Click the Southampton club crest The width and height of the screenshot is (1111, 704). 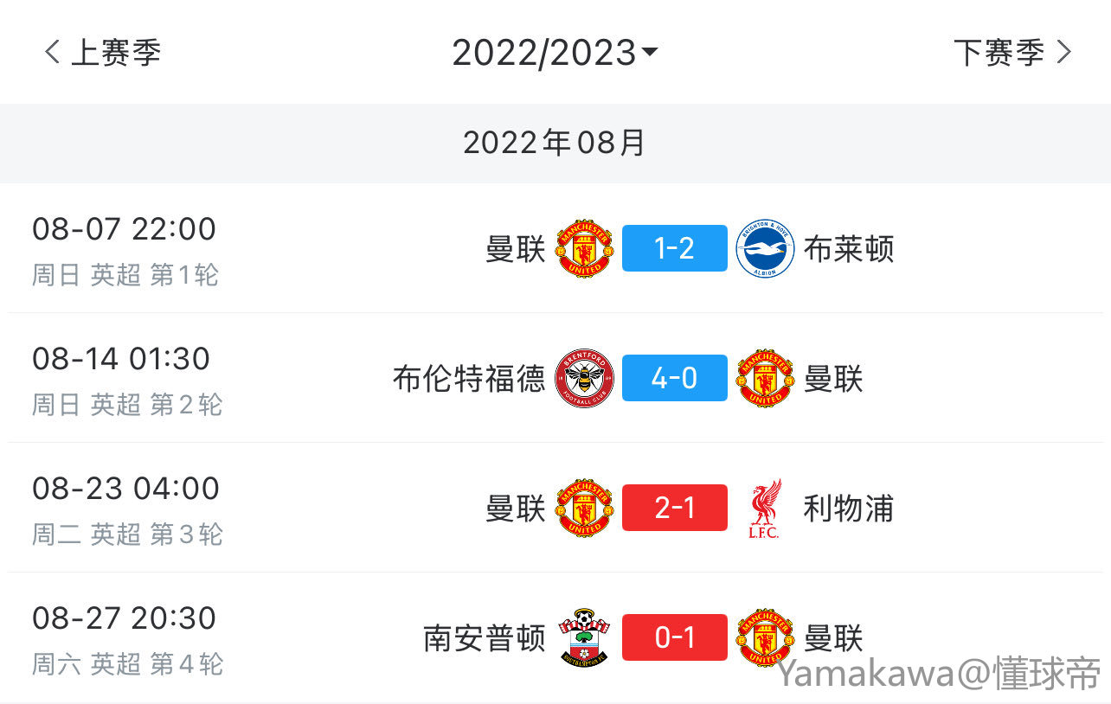[584, 637]
